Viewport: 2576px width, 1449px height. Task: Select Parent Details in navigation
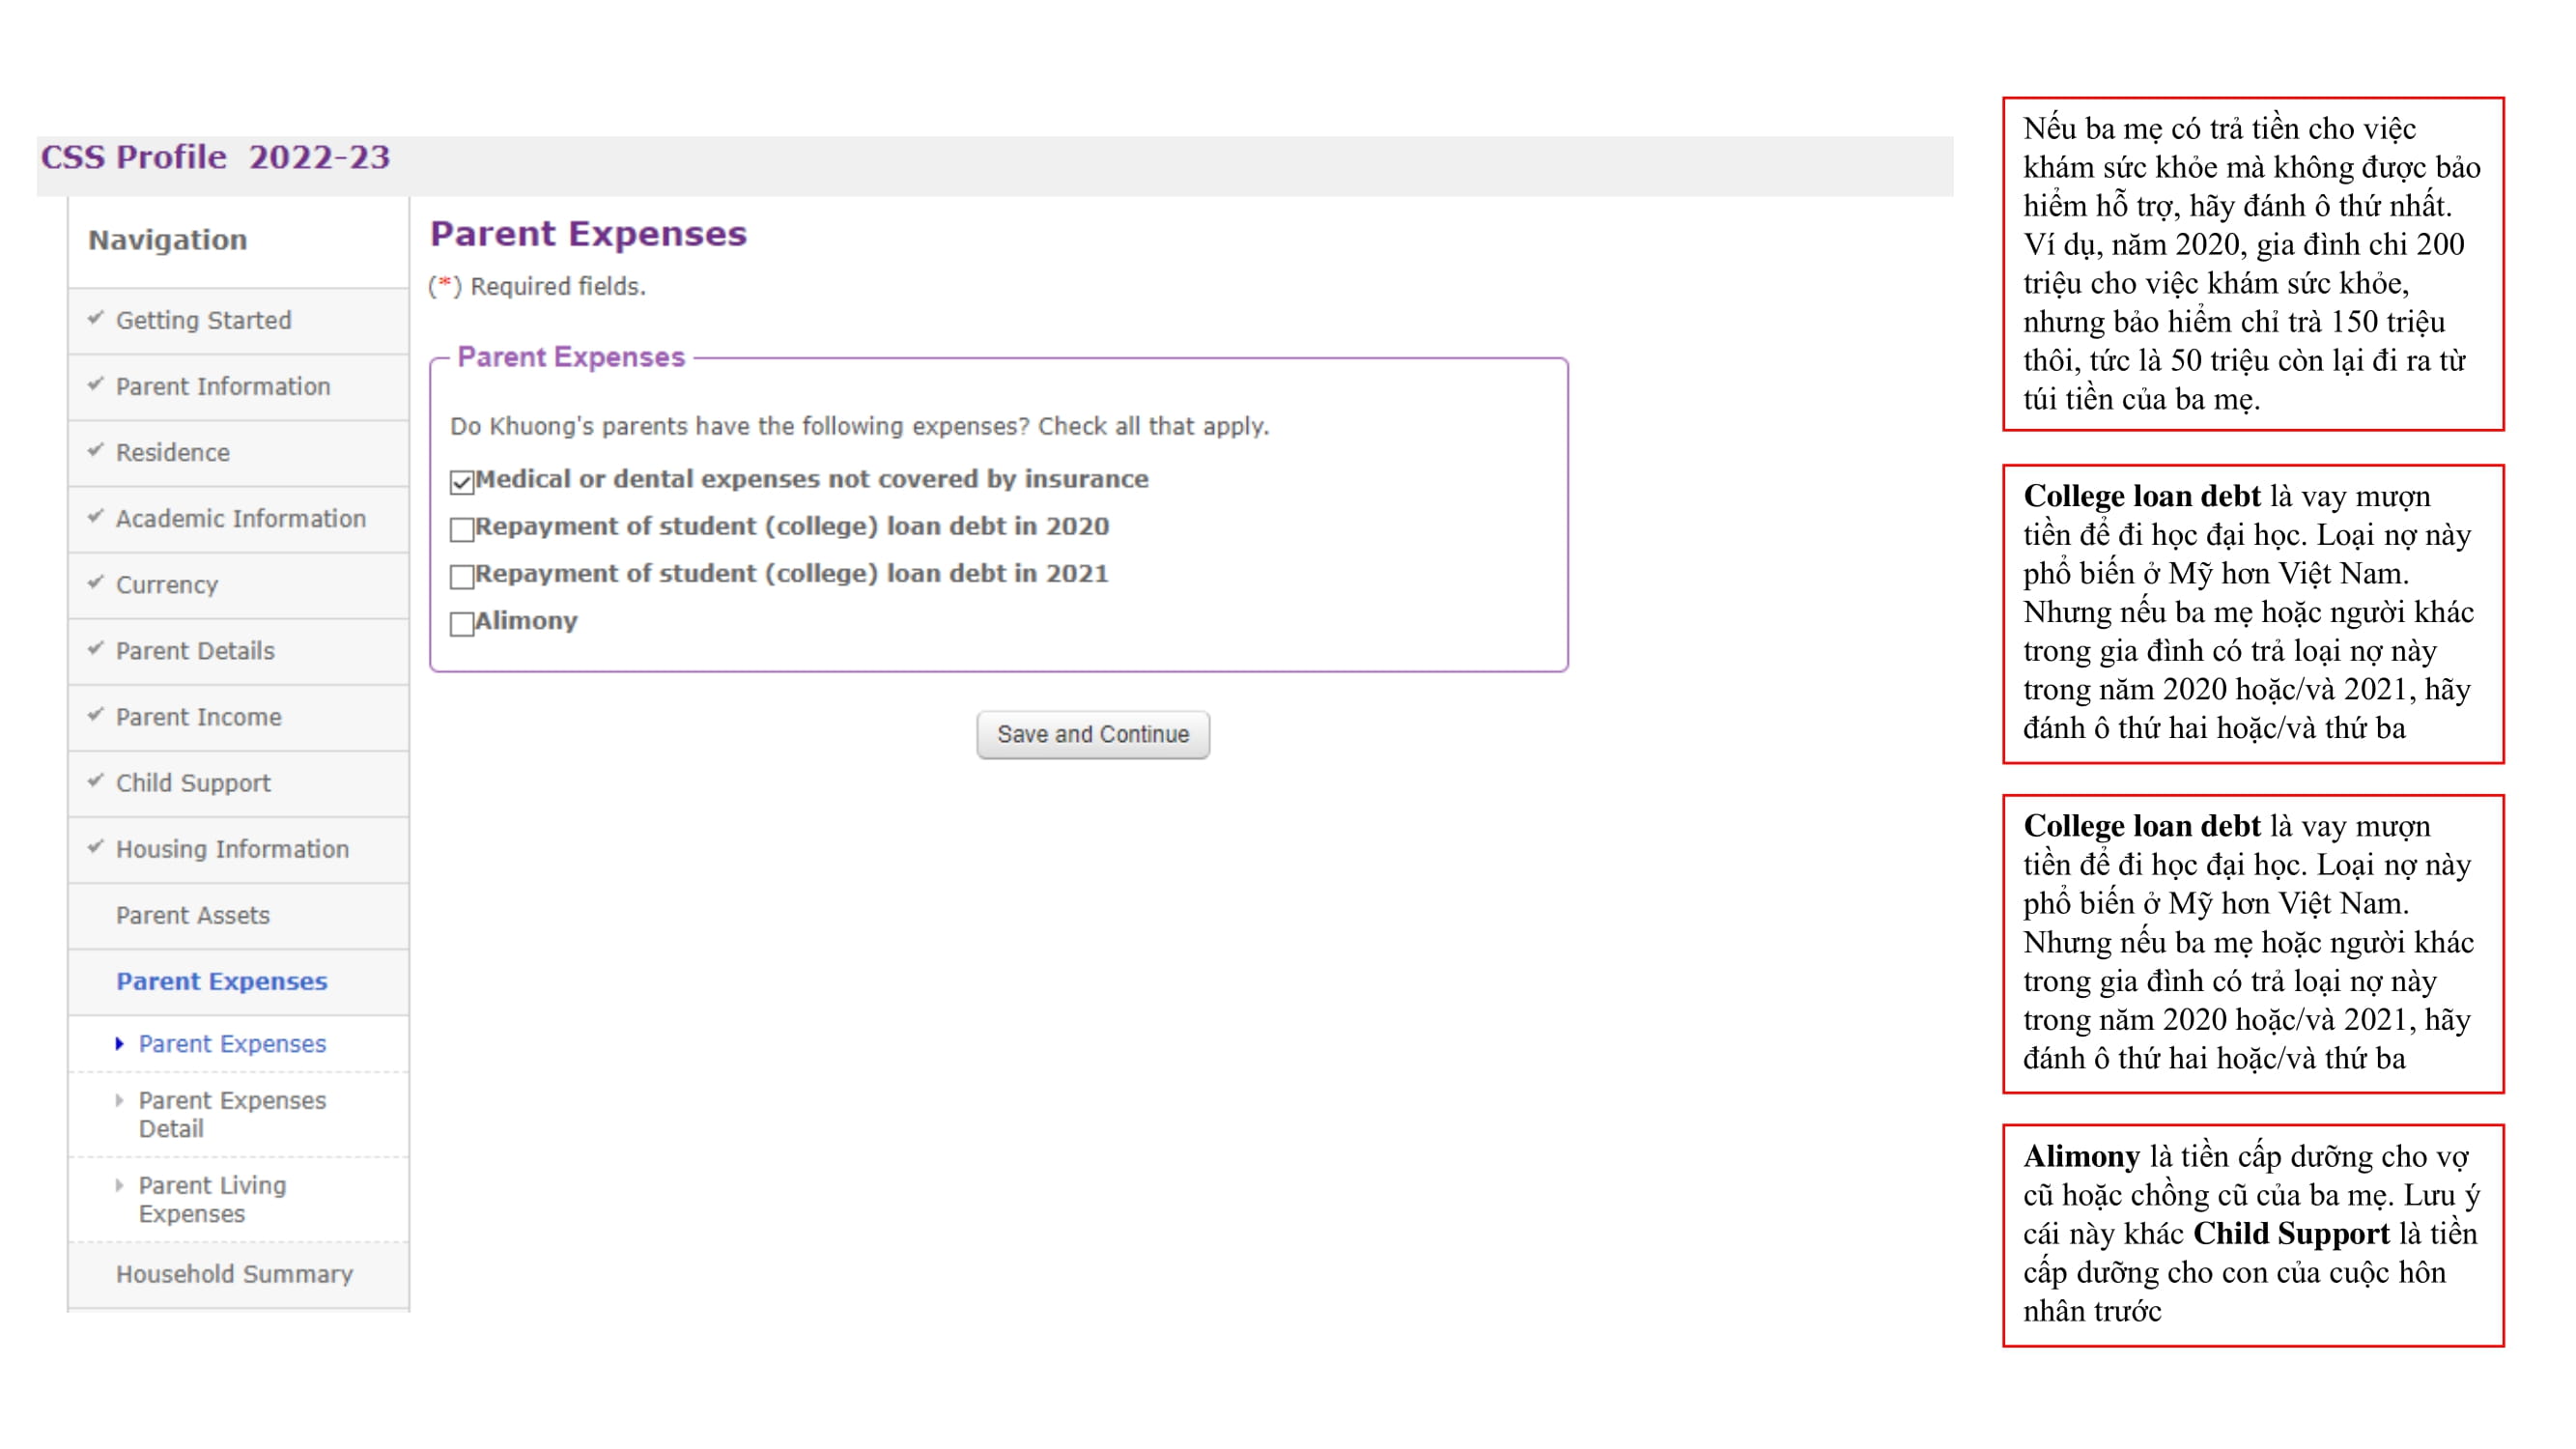195,650
